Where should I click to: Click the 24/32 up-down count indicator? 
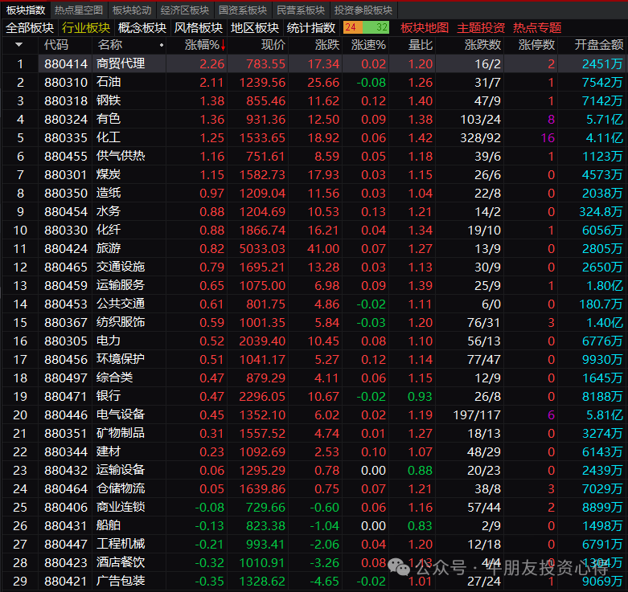[366, 27]
